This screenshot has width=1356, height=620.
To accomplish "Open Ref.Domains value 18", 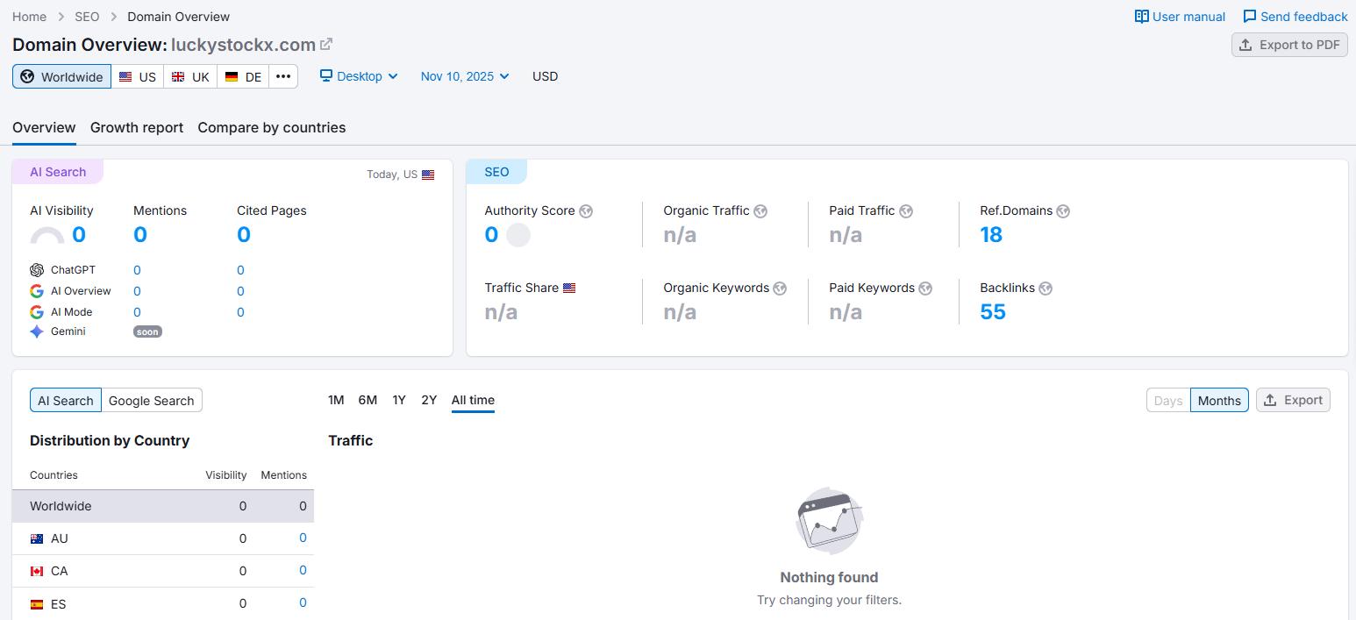I will tap(991, 235).
